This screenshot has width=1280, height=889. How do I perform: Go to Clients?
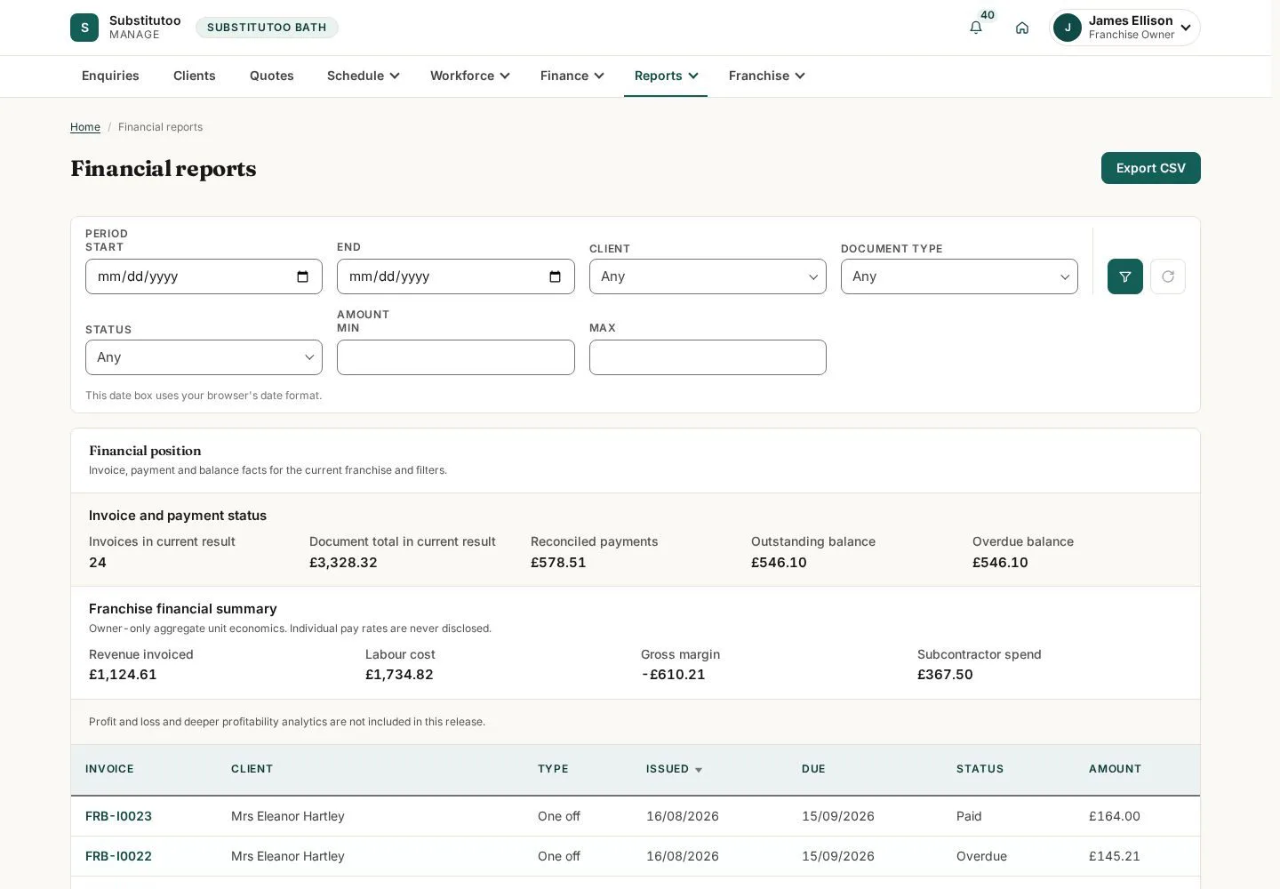195,76
